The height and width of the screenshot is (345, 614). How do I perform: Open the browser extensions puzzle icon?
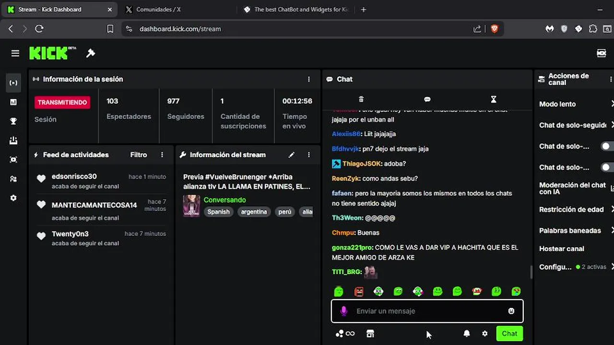tap(593, 29)
